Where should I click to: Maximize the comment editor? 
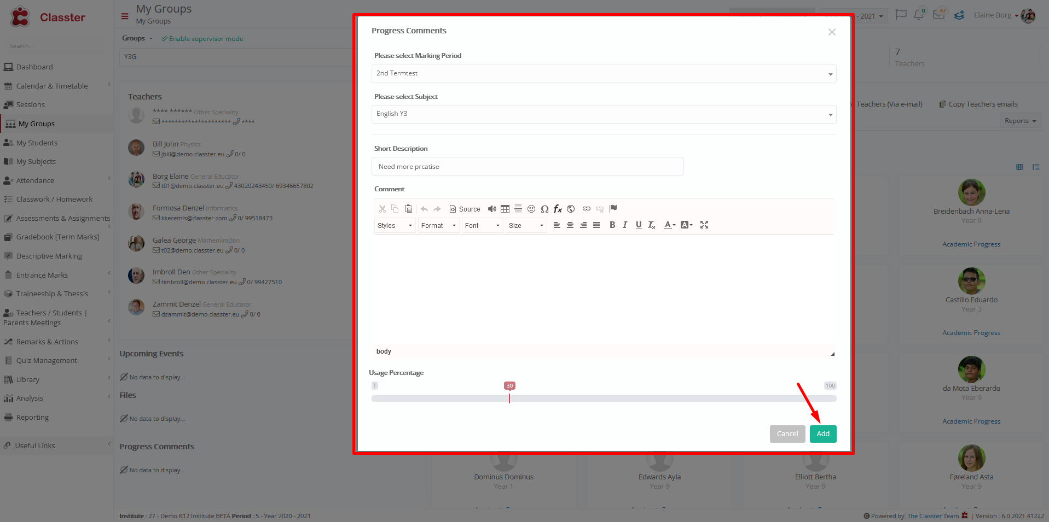(x=704, y=225)
